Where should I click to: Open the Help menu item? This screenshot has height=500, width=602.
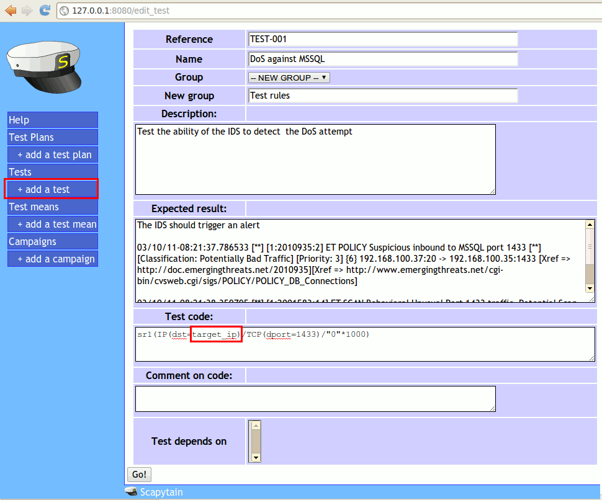(53, 120)
